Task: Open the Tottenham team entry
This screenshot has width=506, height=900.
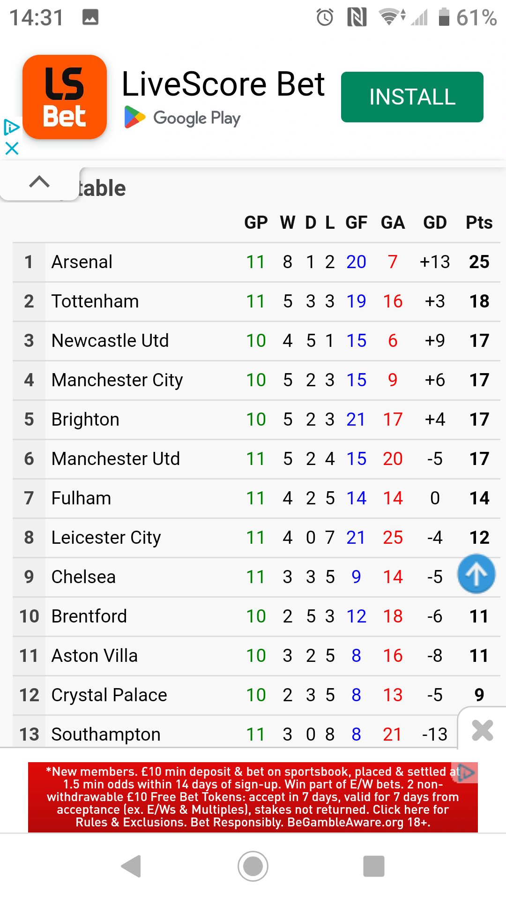Action: coord(95,301)
